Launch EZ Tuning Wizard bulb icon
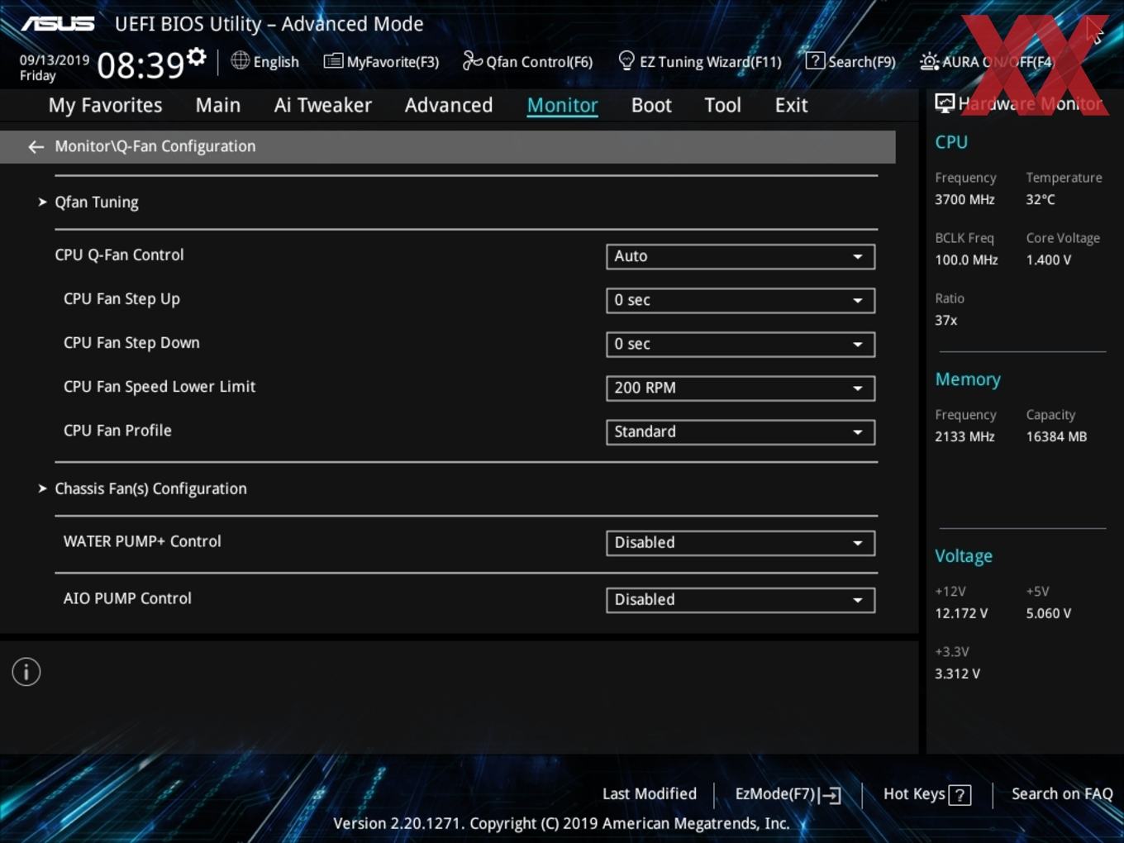The image size is (1124, 843). pyautogui.click(x=626, y=60)
